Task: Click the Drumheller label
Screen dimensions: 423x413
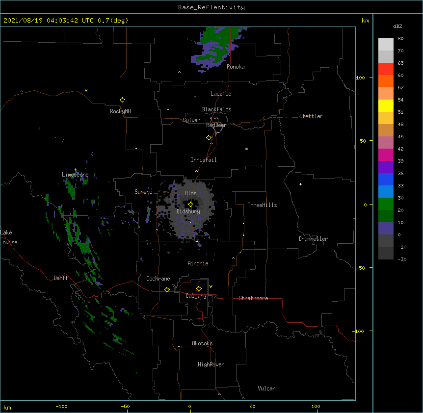Action: coord(313,239)
